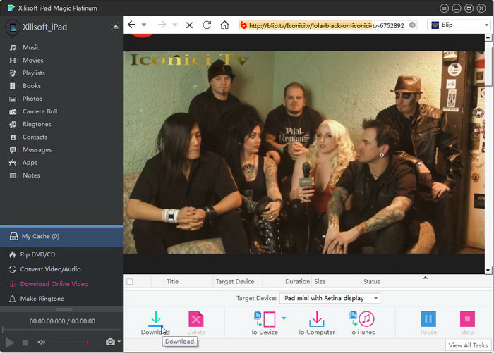Click the To iTunes icon

point(362,321)
